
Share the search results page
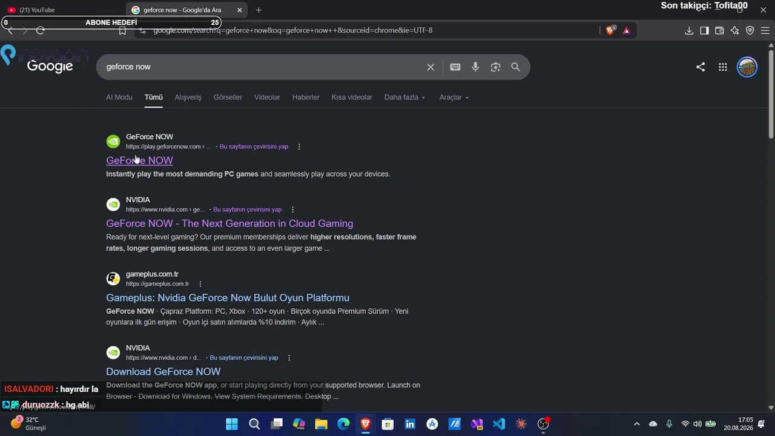pos(701,67)
